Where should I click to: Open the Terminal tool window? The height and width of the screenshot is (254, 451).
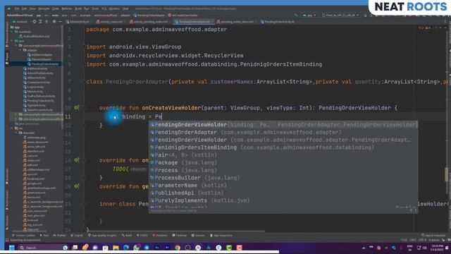[180, 235]
